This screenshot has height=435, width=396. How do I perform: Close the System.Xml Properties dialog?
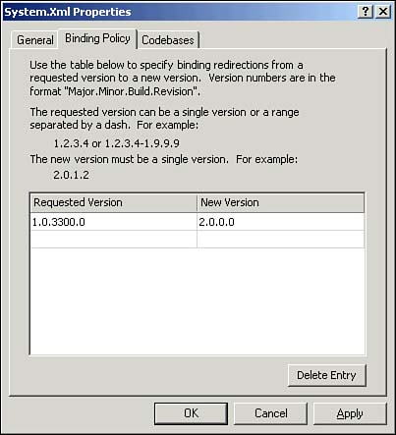(x=383, y=12)
